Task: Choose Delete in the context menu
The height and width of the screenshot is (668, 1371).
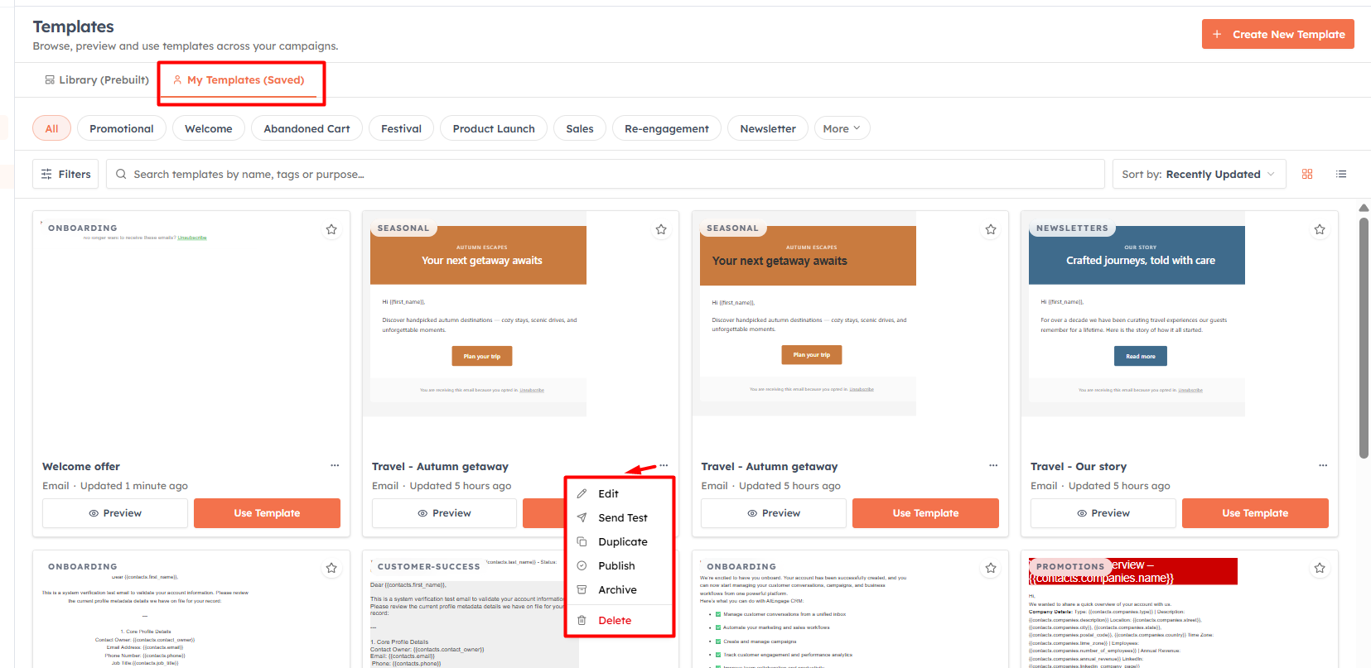Action: pyautogui.click(x=620, y=620)
